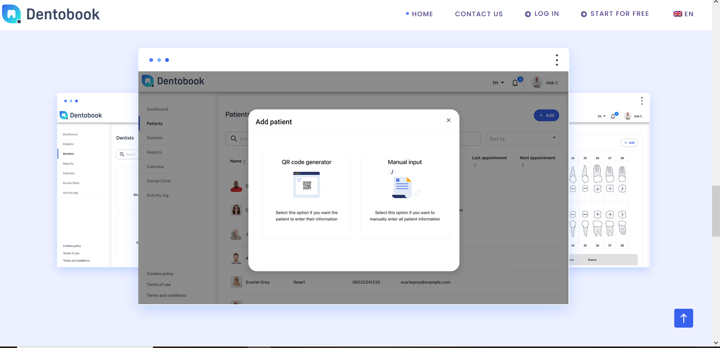
Task: Click the phone number 06022341232
Action: (x=366, y=282)
